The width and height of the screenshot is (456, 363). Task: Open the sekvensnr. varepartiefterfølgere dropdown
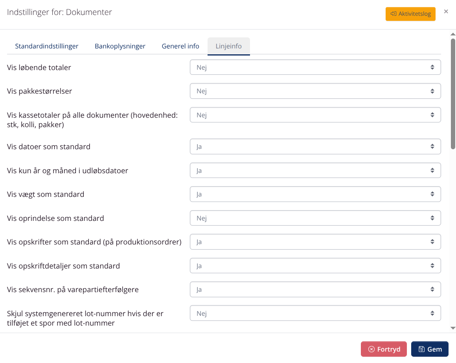click(315, 289)
